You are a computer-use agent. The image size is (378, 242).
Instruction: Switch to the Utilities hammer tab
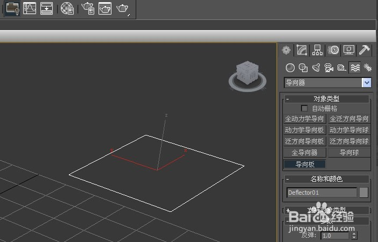click(364, 50)
